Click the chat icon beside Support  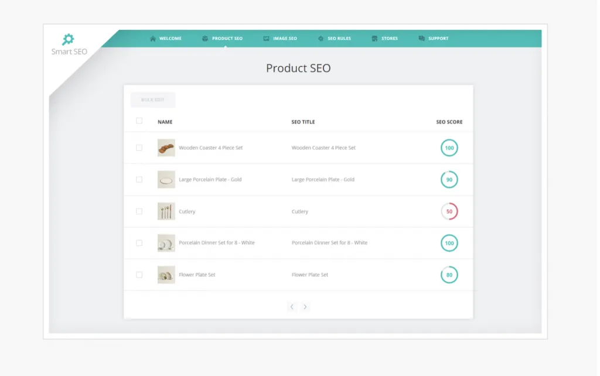click(x=422, y=39)
